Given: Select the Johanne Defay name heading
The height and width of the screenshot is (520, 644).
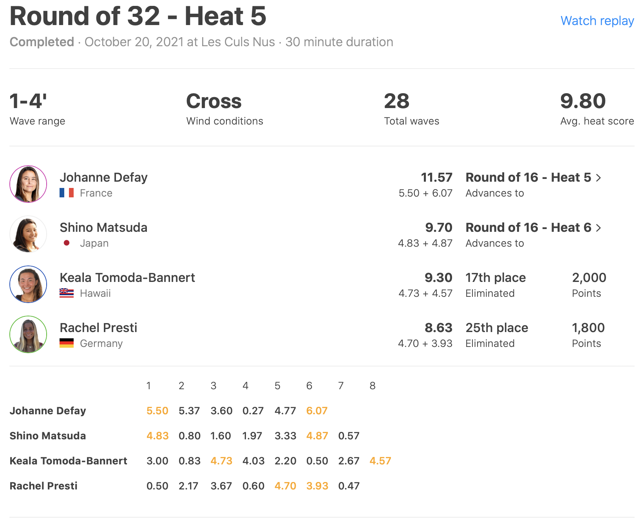Looking at the screenshot, I should pos(103,177).
